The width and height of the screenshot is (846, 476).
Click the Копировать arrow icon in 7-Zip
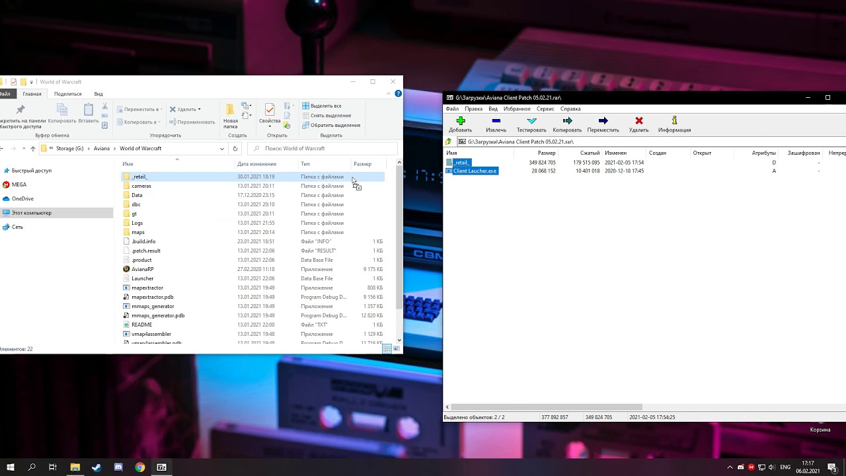[x=567, y=121]
